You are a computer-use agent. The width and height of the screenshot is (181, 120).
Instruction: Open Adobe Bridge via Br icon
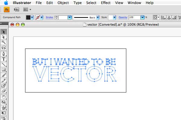(16, 9)
